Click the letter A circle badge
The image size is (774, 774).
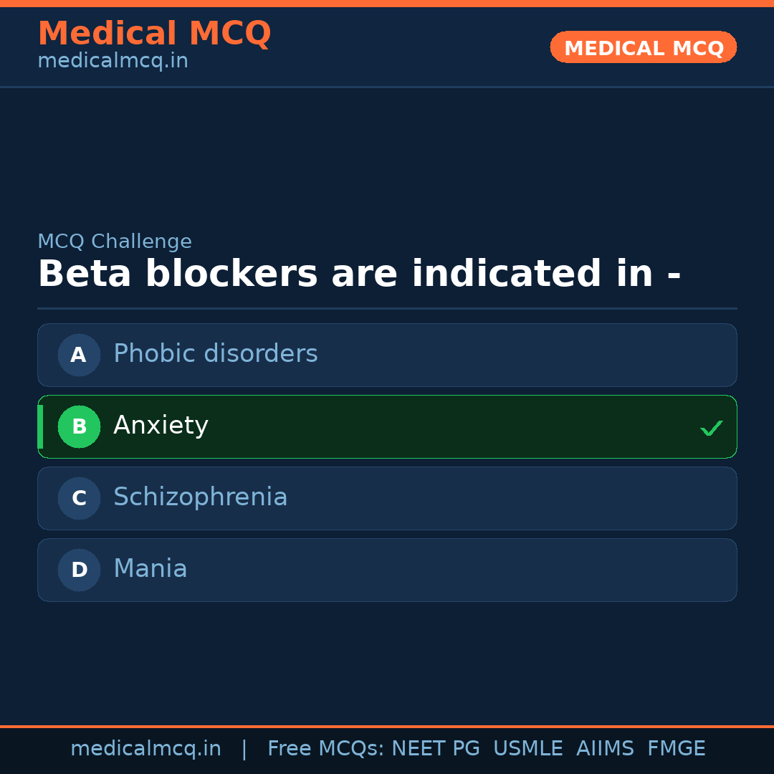(79, 355)
